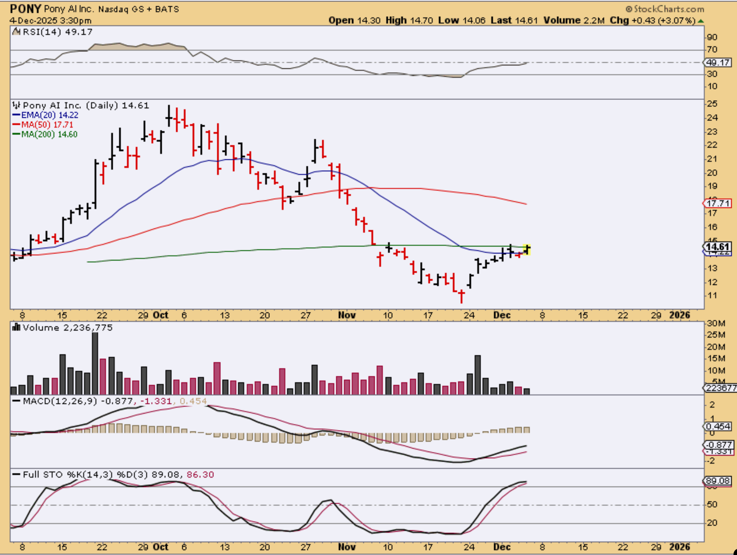Click the RSI indicator icon beside RSI(14)
Viewport: 737px width, 555px height.
tap(16, 32)
